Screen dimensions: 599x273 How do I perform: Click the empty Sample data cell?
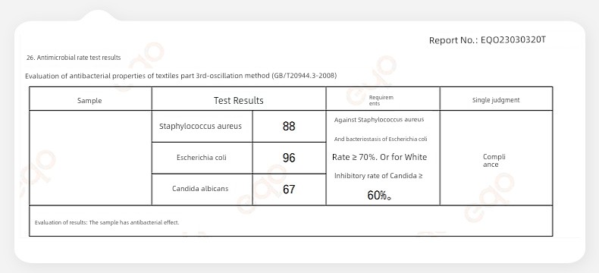tap(90, 158)
